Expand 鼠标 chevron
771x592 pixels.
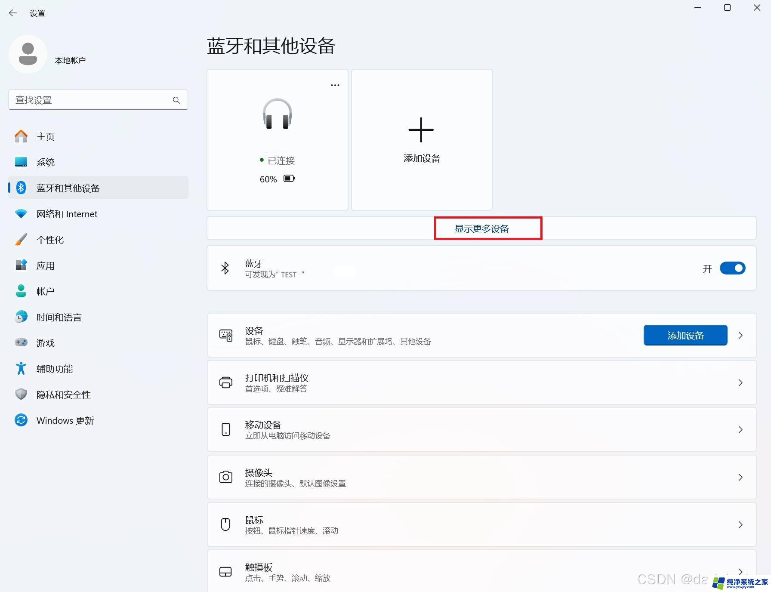coord(740,524)
